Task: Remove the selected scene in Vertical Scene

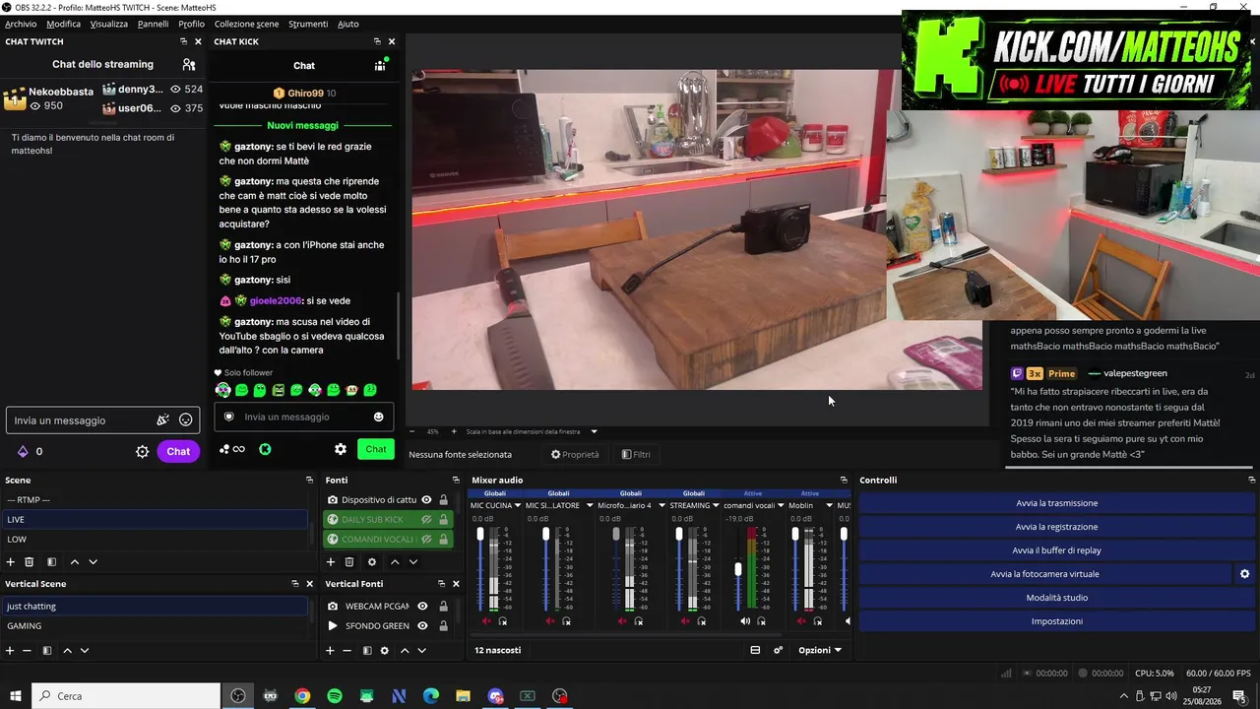Action: 27,650
